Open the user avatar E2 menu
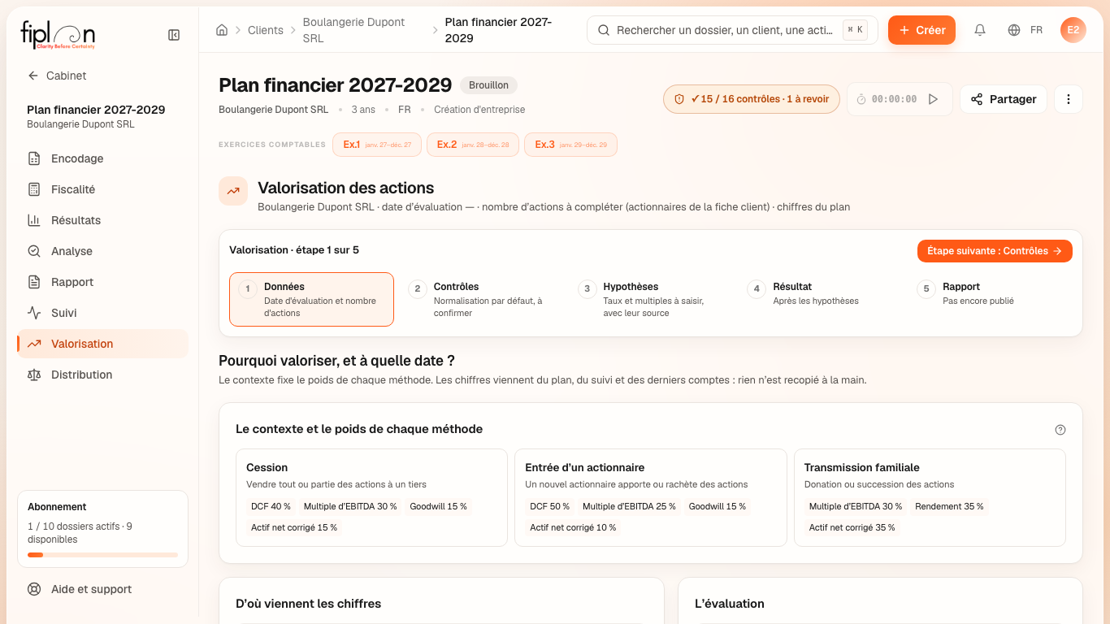 coord(1073,30)
